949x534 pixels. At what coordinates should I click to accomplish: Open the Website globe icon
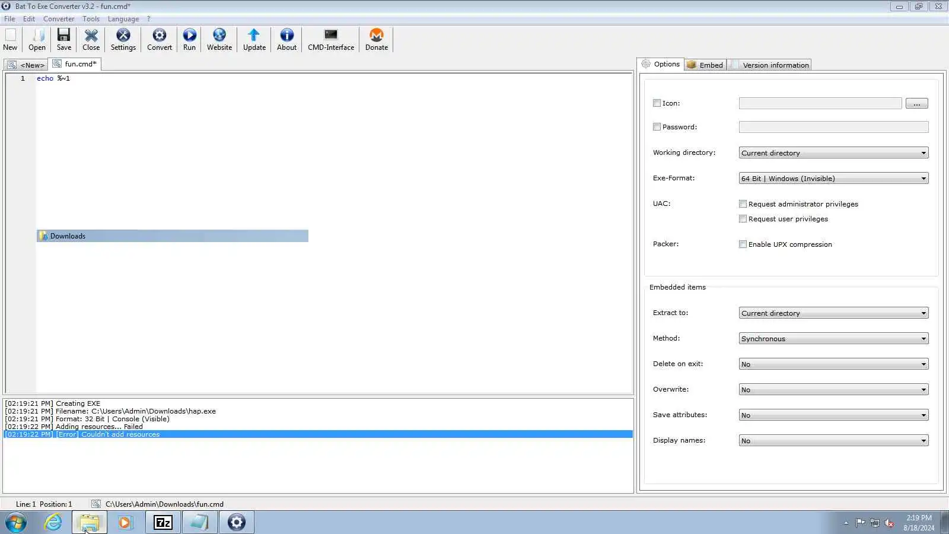pyautogui.click(x=219, y=40)
